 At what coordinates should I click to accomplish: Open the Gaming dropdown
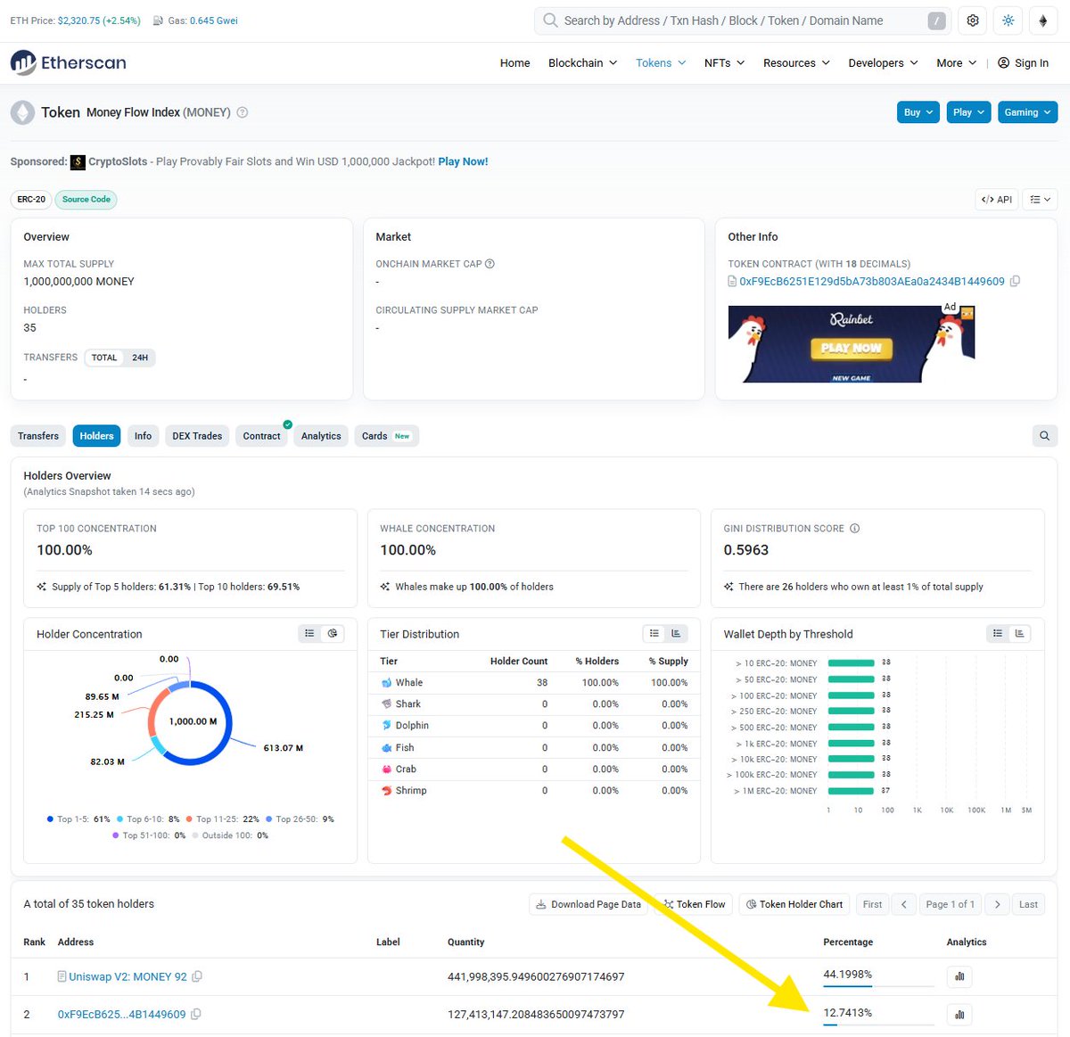(x=1027, y=112)
